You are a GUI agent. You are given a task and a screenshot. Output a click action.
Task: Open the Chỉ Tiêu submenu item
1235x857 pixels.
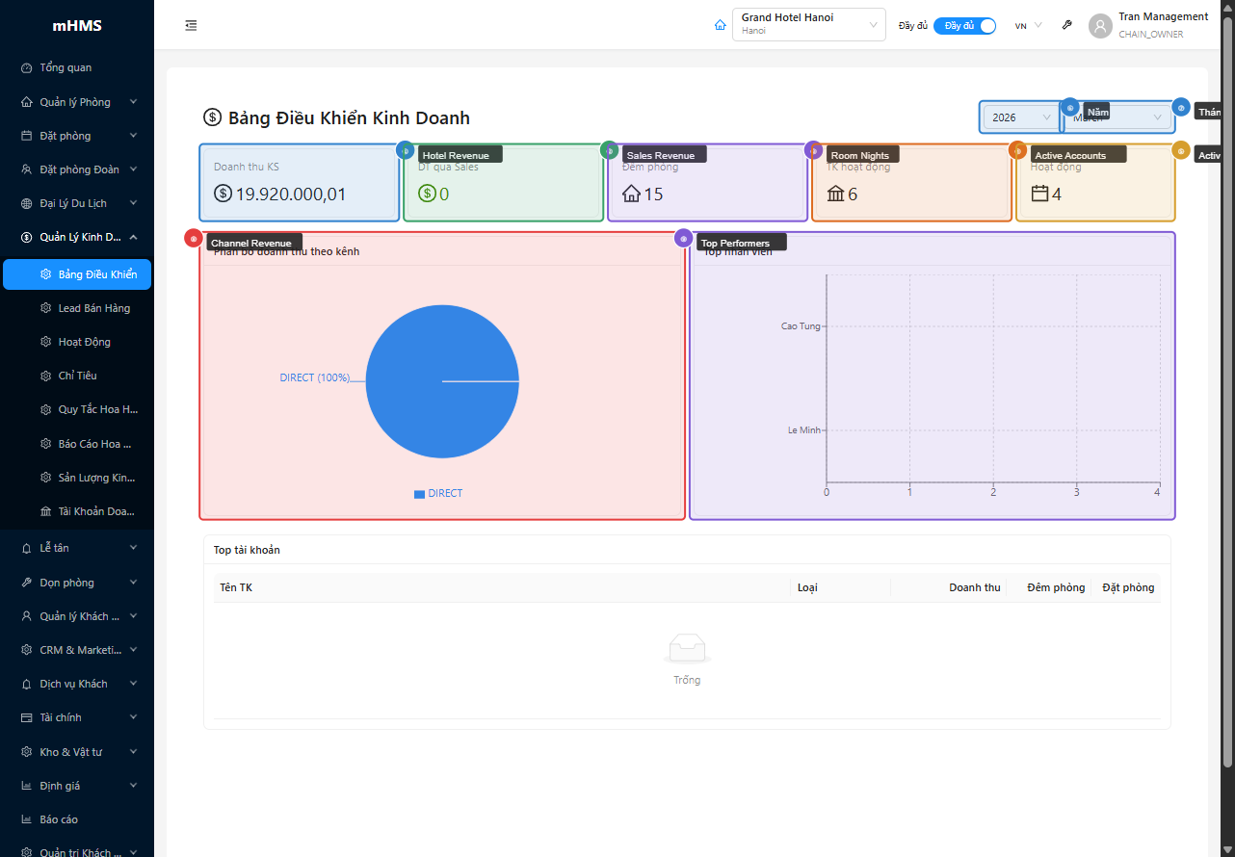pyautogui.click(x=77, y=376)
